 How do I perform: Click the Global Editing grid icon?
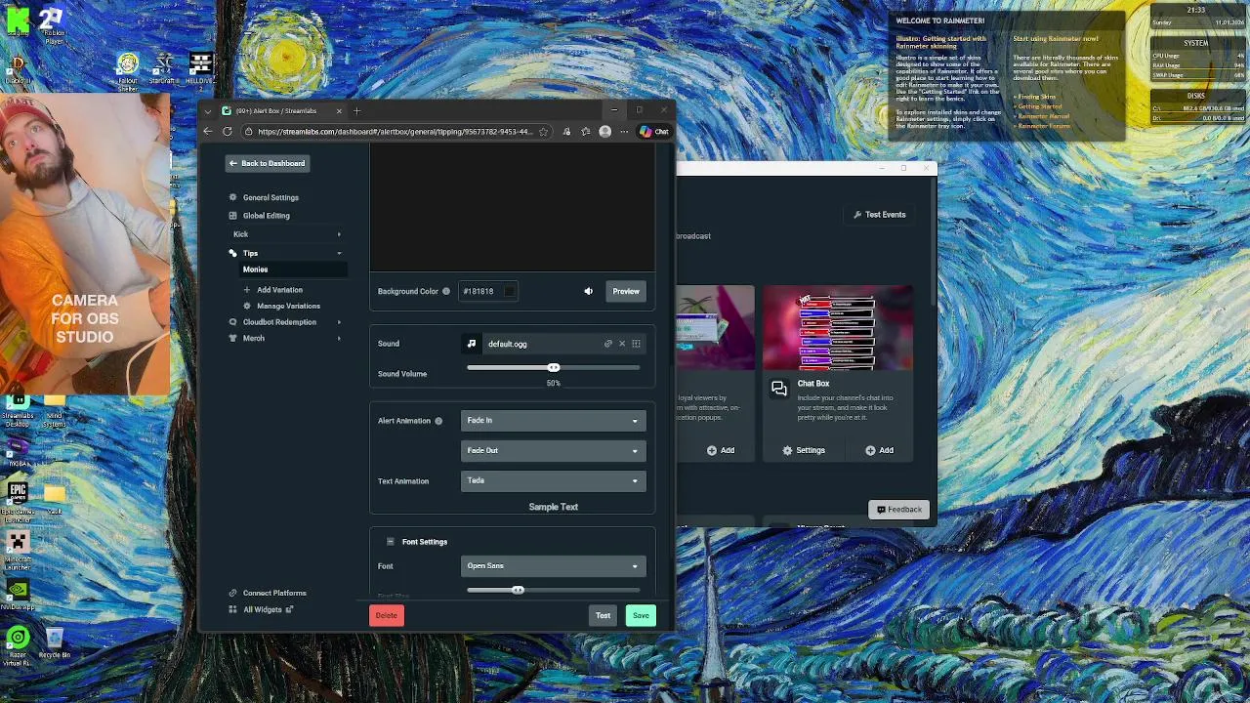point(232,216)
